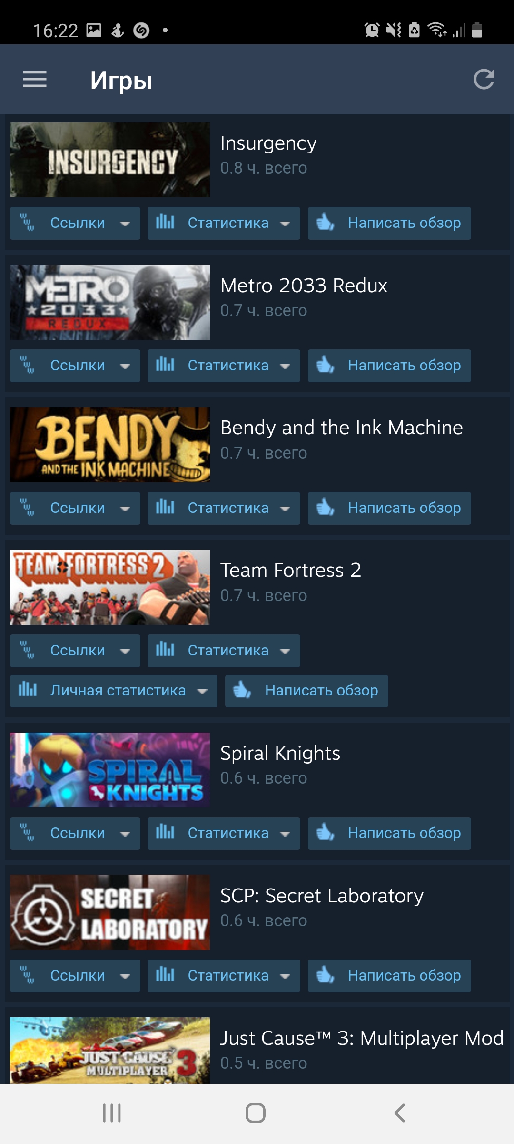Viewport: 514px width, 1144px height.
Task: Tap thumbs-up icon under Spiral Knights
Action: (x=326, y=833)
